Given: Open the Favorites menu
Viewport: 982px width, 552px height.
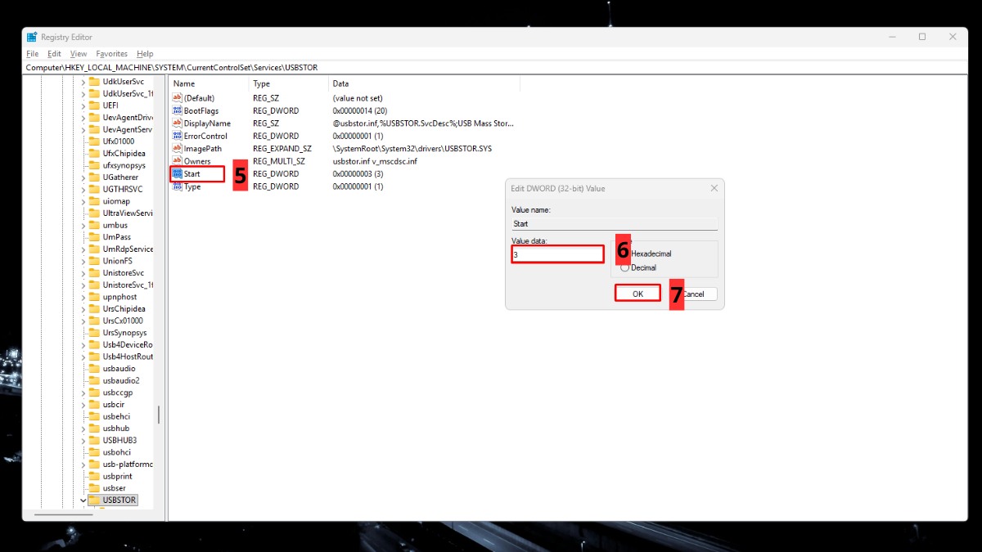Looking at the screenshot, I should tap(111, 52).
